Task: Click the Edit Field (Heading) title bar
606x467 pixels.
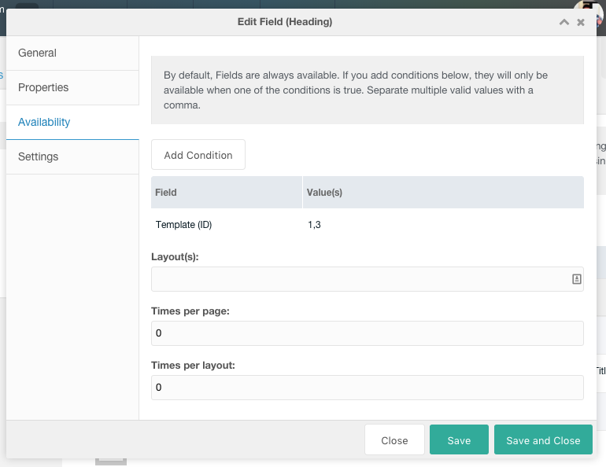Action: coord(285,22)
